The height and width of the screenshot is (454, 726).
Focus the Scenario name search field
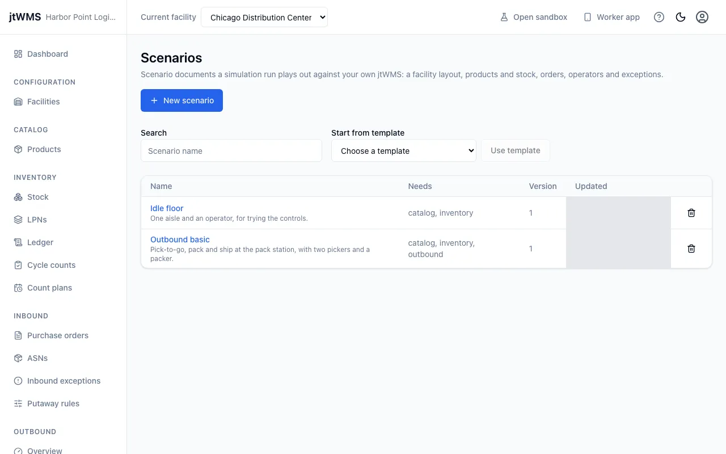tap(231, 150)
